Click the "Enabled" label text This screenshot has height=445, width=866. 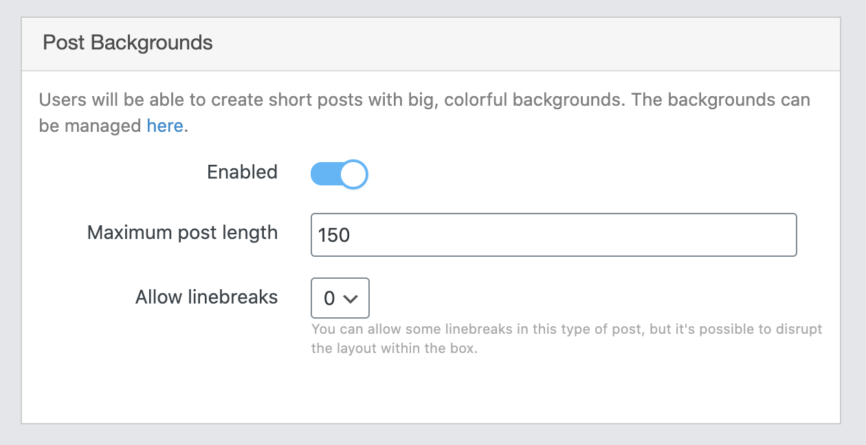pyautogui.click(x=242, y=172)
